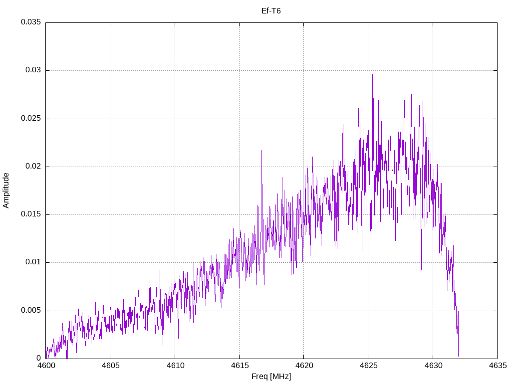
Task: Click y-axis tick value 0.005
Action: (x=31, y=310)
